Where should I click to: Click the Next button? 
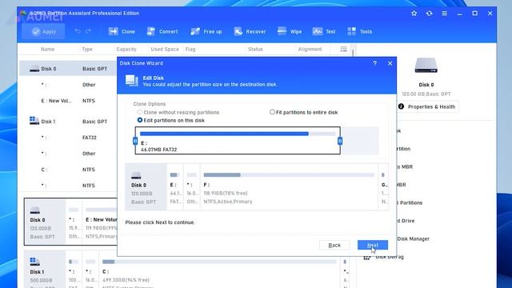pyautogui.click(x=373, y=246)
